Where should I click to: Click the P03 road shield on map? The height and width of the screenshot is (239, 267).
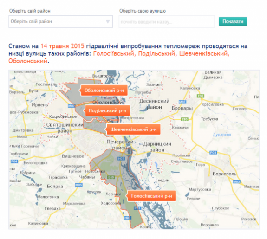[x=213, y=152]
